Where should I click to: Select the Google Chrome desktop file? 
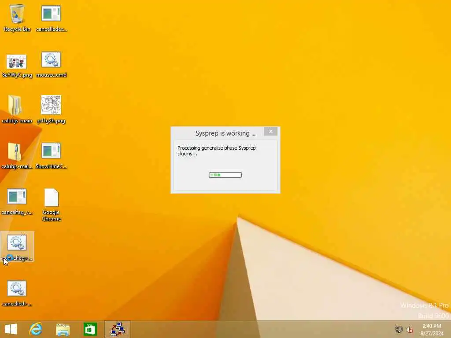(52, 205)
